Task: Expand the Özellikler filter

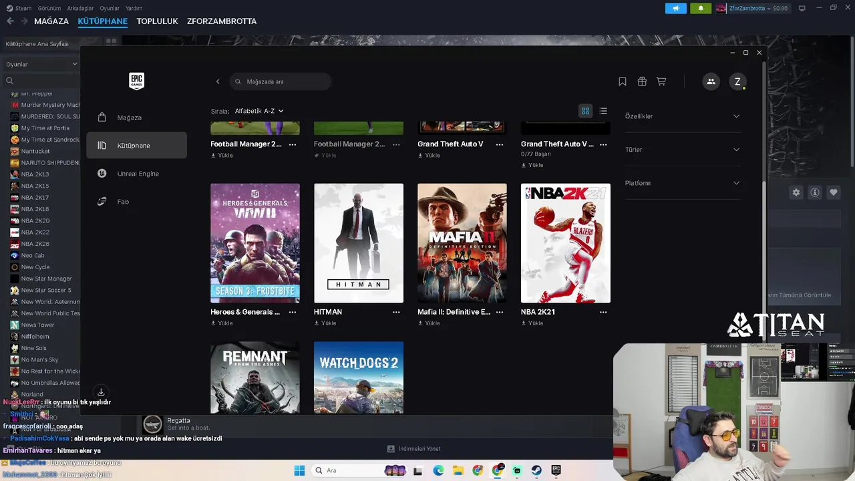Action: click(x=682, y=116)
